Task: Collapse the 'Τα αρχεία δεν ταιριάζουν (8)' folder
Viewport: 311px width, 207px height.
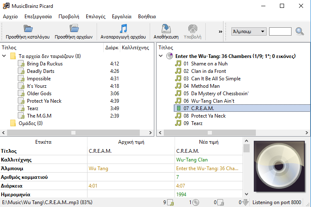Action: coord(4,56)
